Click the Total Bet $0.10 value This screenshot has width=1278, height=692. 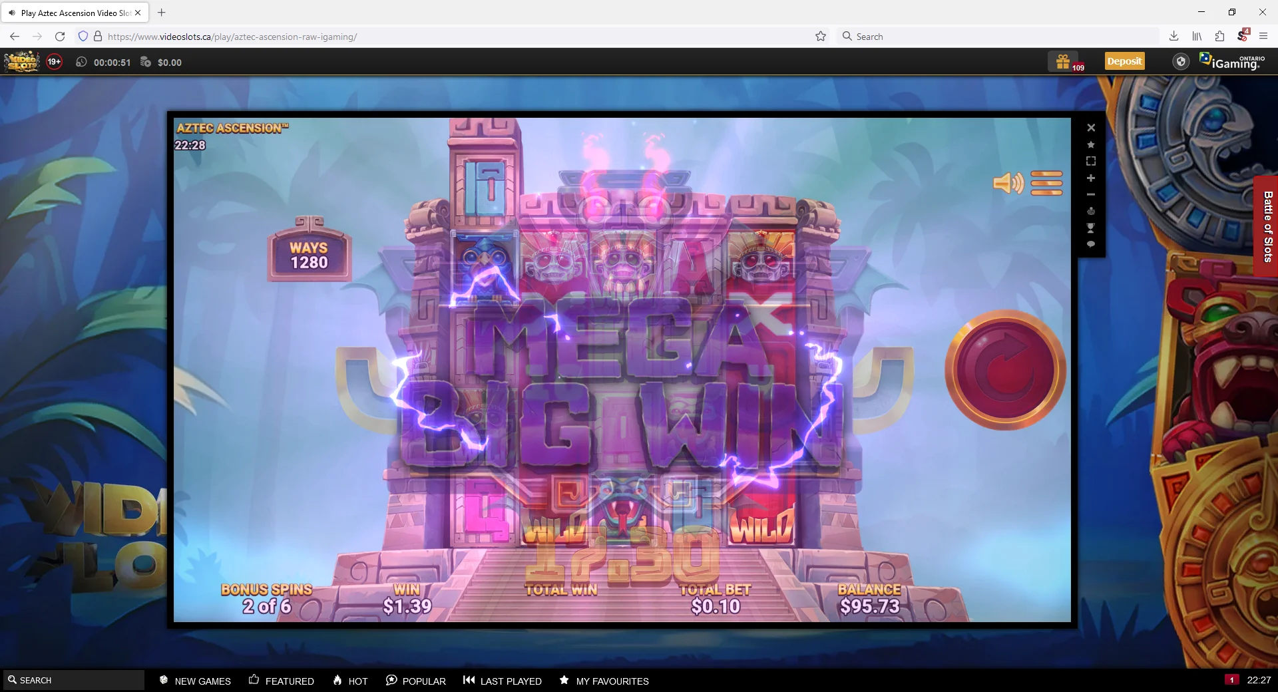point(716,606)
